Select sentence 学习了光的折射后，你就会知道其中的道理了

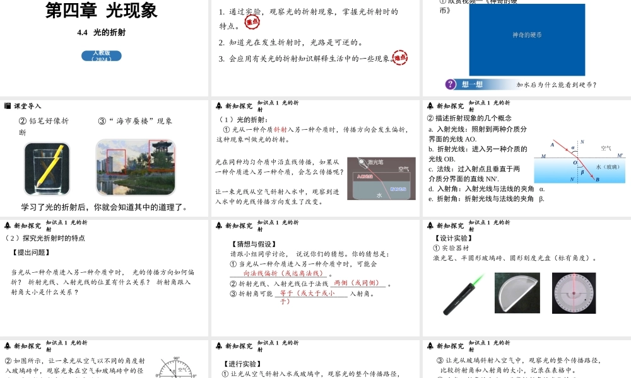(x=104, y=207)
